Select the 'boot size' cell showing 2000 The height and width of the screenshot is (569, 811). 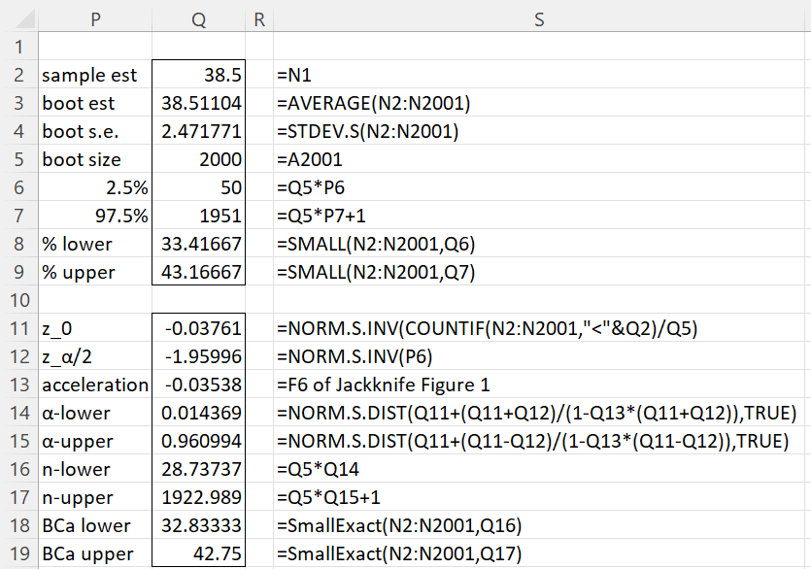[x=198, y=159]
